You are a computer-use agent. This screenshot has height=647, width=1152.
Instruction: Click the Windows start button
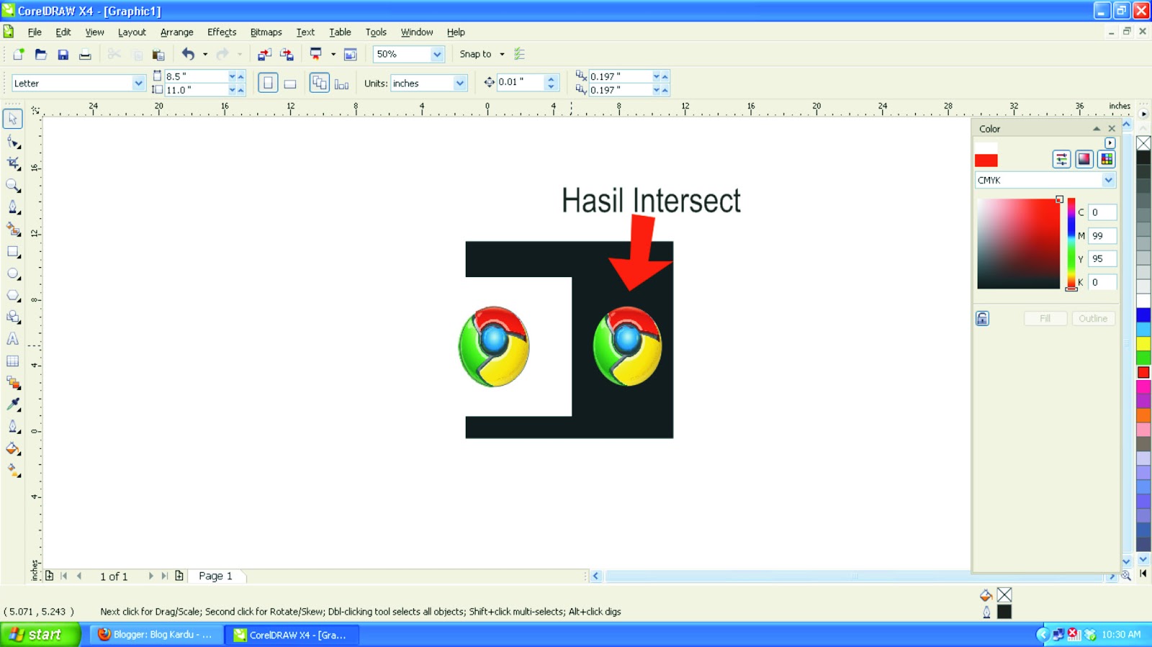(40, 634)
